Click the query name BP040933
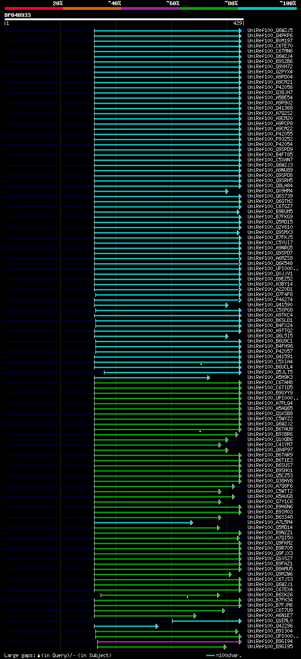Image resolution: width=301 pixels, height=659 pixels. [x=18, y=15]
